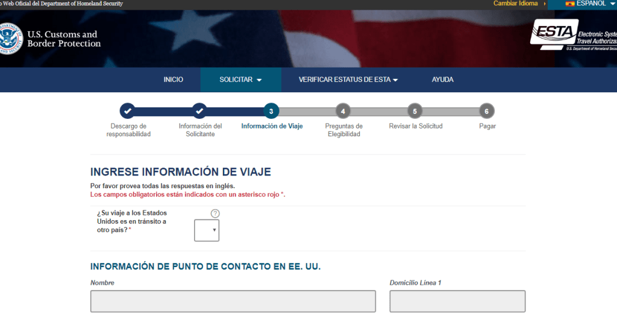Viewport: 617px width, 316px height.
Task: Click the U.S. Customs and Border Protection logo
Action: [x=51, y=39]
